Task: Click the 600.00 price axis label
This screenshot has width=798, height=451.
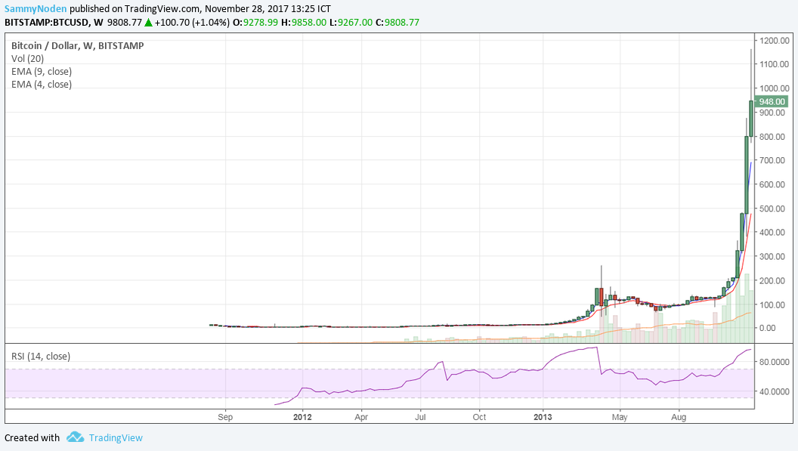Action: pos(772,184)
